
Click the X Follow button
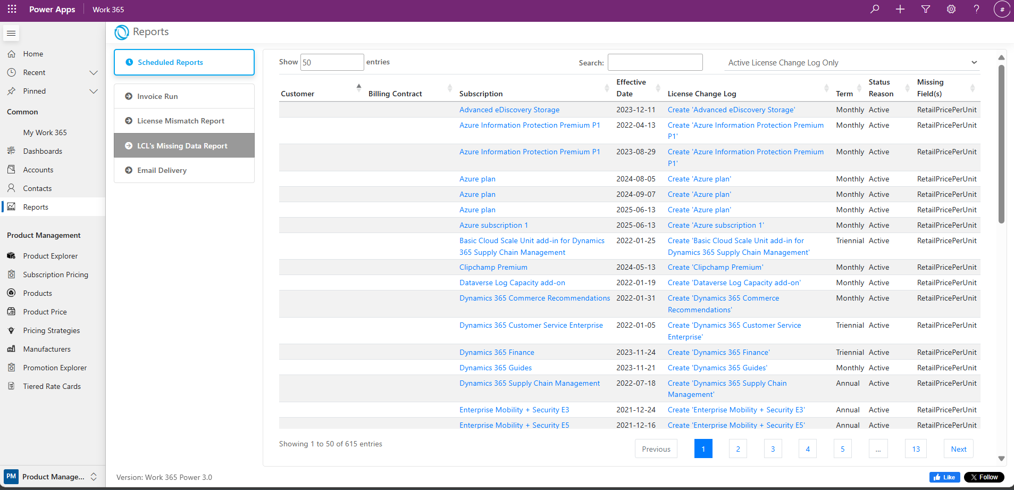[x=984, y=477]
